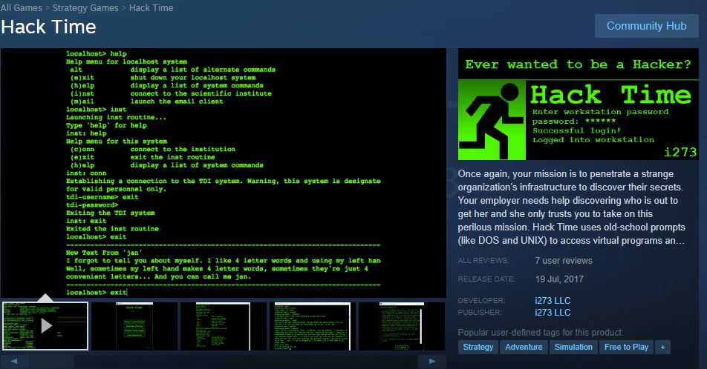The width and height of the screenshot is (707, 369).
Task: Click the Hack Time breadcrumb link
Action: 151,7
